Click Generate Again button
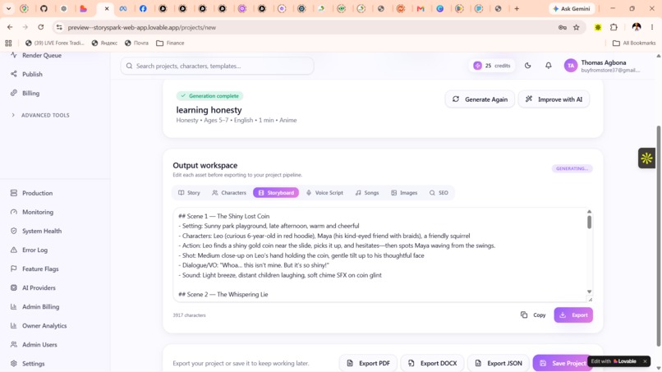The width and height of the screenshot is (662, 372). click(480, 99)
